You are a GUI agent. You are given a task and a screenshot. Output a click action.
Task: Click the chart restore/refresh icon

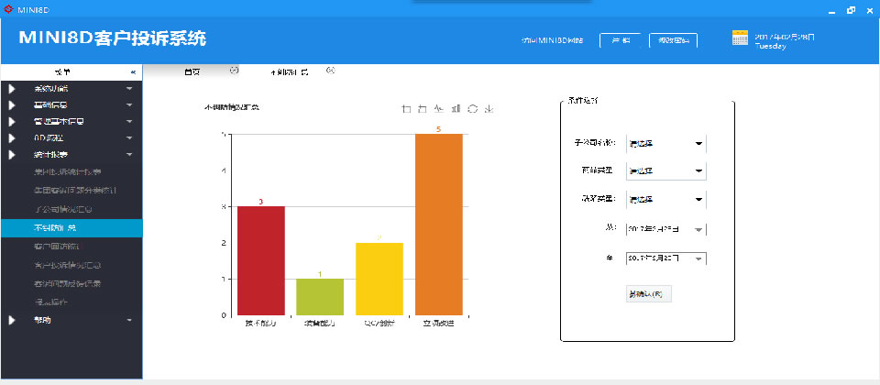[472, 109]
